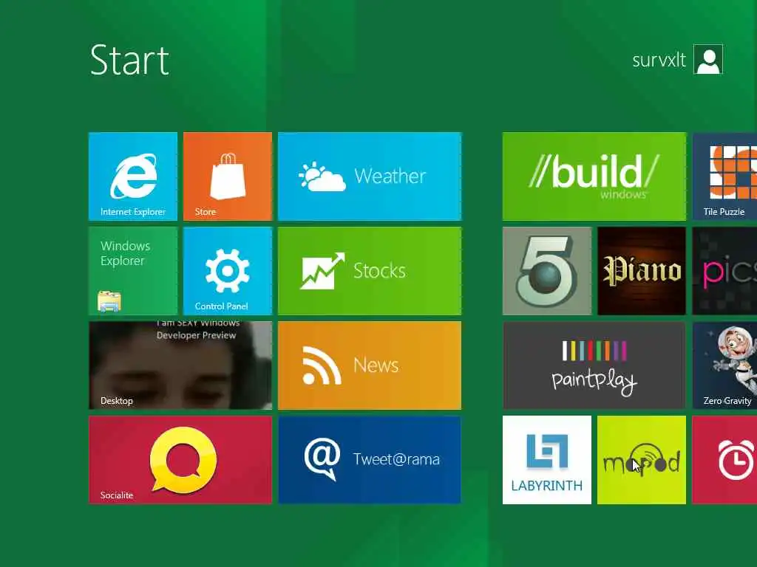This screenshot has height=567, width=757.
Task: Open the Weather tile
Action: (370, 176)
